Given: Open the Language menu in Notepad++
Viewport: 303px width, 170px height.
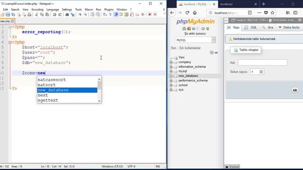Looking at the screenshot, I should pos(53,9).
